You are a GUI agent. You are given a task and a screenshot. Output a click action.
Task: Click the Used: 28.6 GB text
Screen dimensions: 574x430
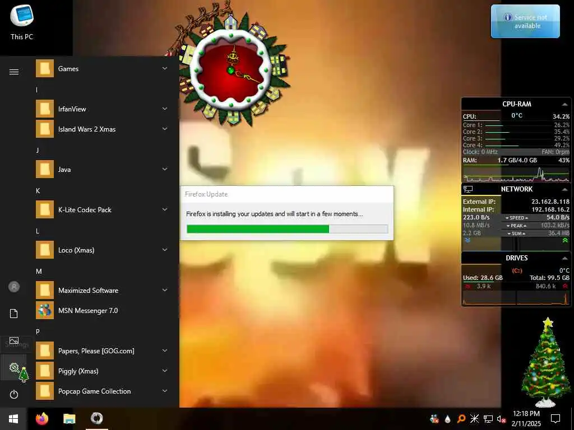click(x=483, y=278)
